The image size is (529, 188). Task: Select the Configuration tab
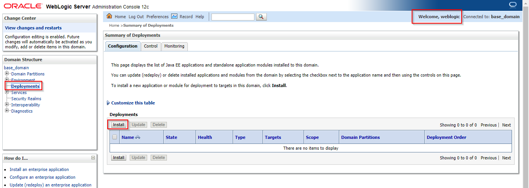point(123,46)
